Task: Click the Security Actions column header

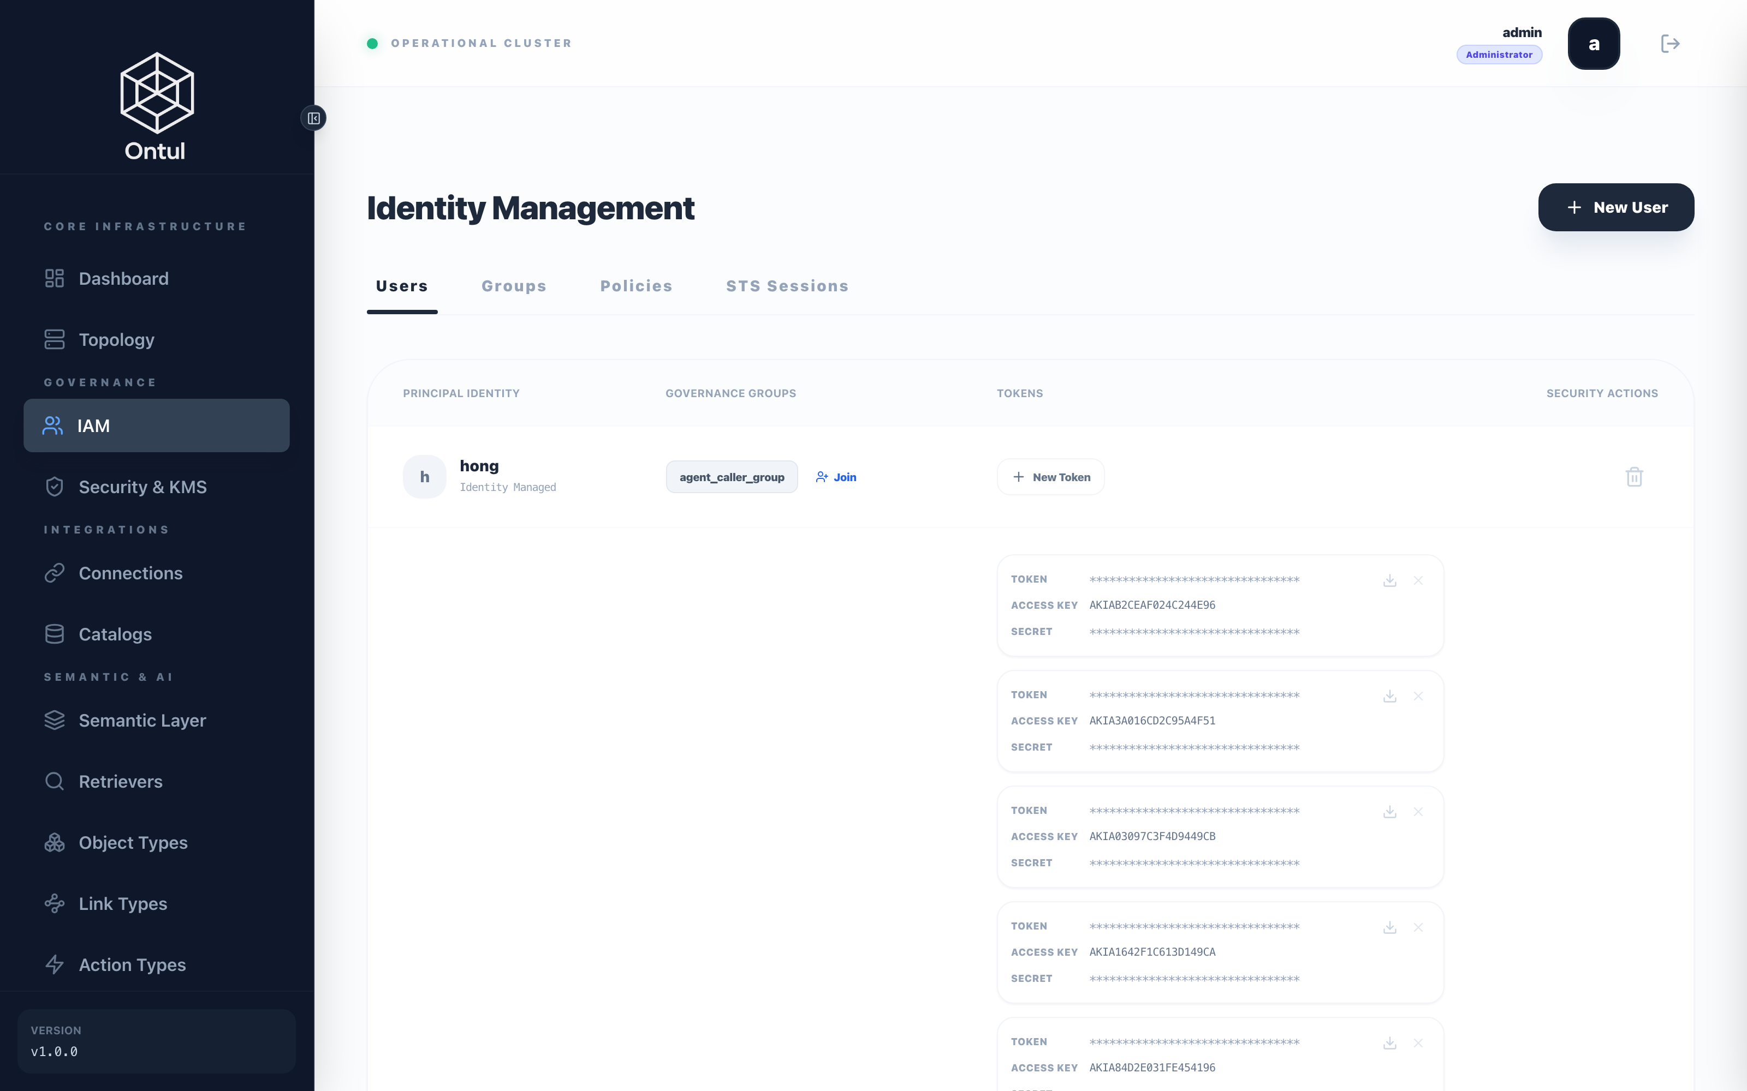Action: click(1602, 393)
